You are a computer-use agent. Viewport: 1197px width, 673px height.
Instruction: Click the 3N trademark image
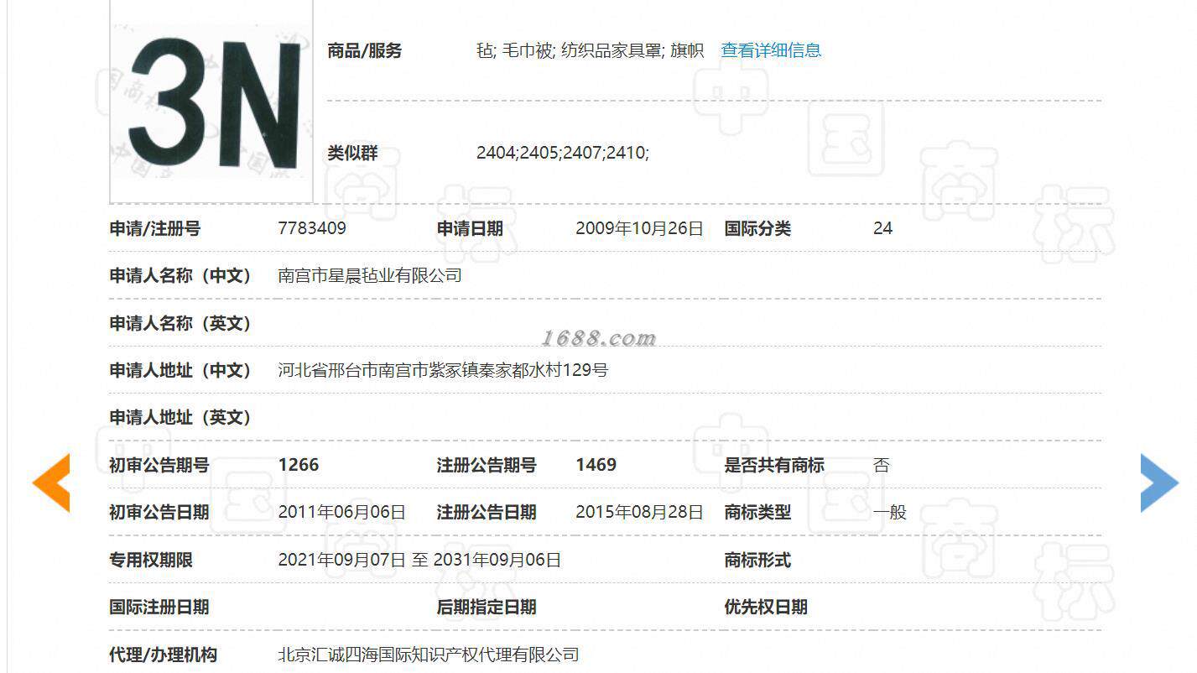pos(211,102)
